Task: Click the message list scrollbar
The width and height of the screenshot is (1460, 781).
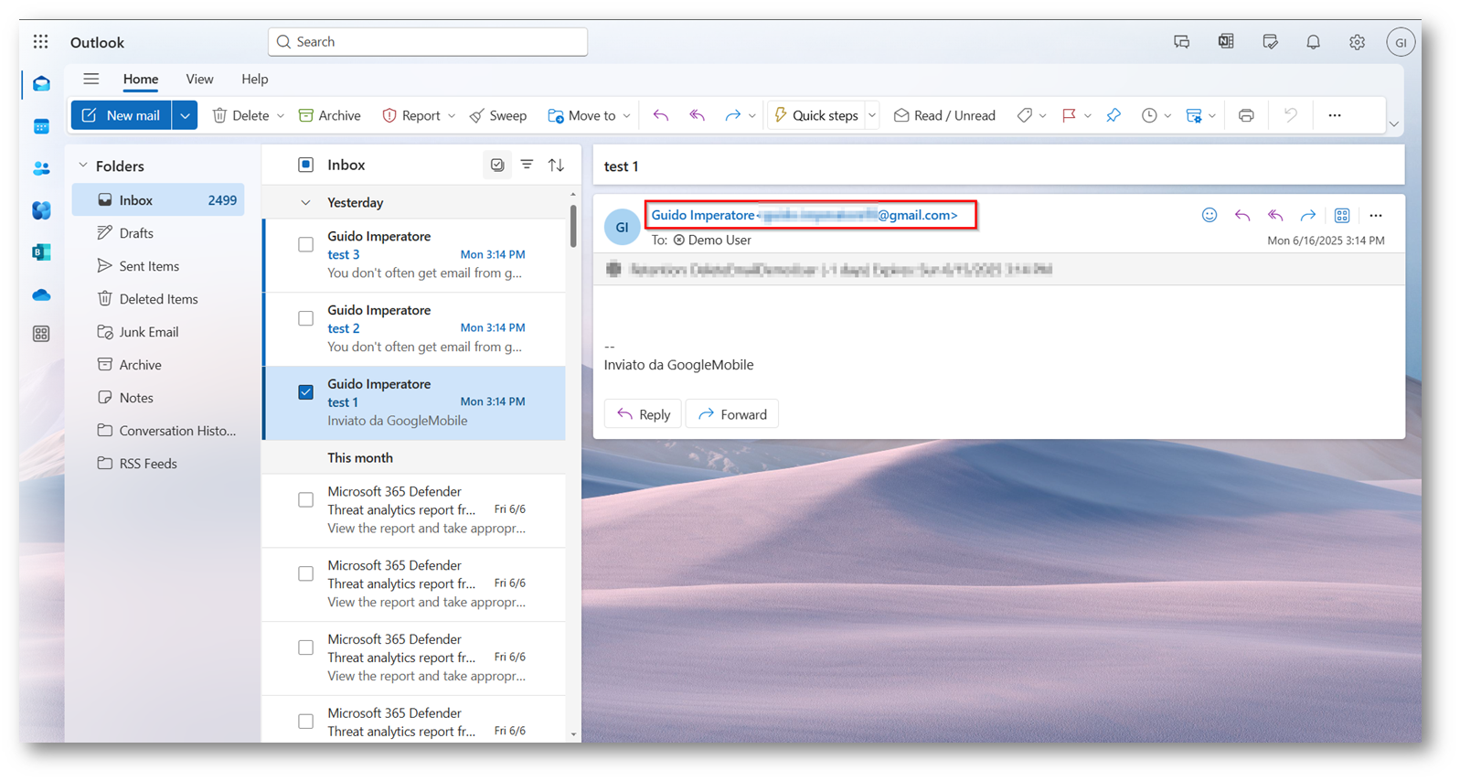Action: [573, 226]
